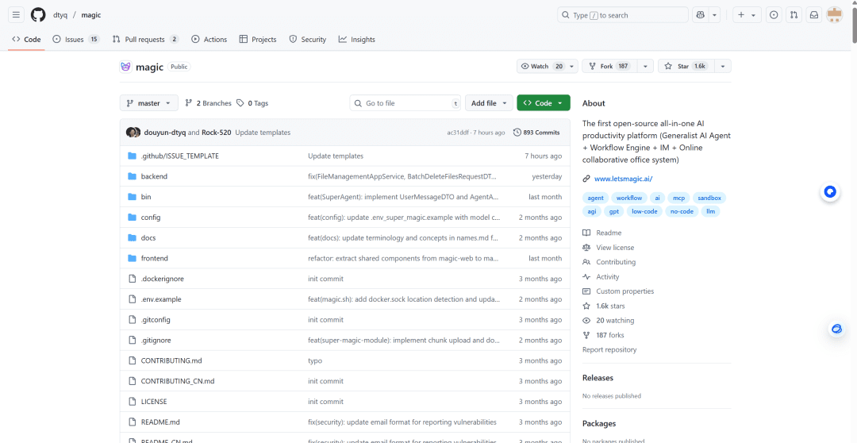Viewport: 857px width, 443px height.
Task: Select the workflow topic tag
Action: [x=629, y=198]
